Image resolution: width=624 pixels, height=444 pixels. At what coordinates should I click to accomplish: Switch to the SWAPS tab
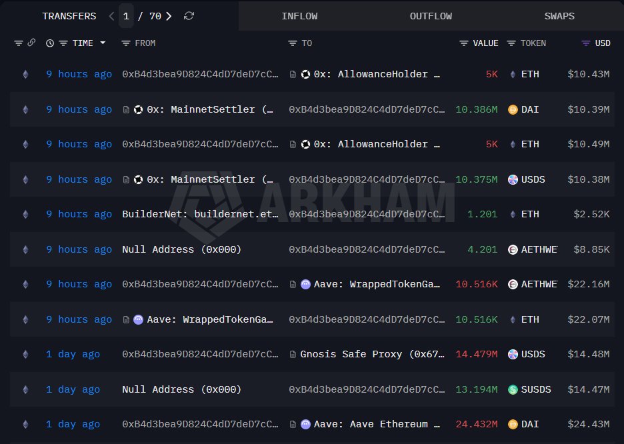pos(559,16)
